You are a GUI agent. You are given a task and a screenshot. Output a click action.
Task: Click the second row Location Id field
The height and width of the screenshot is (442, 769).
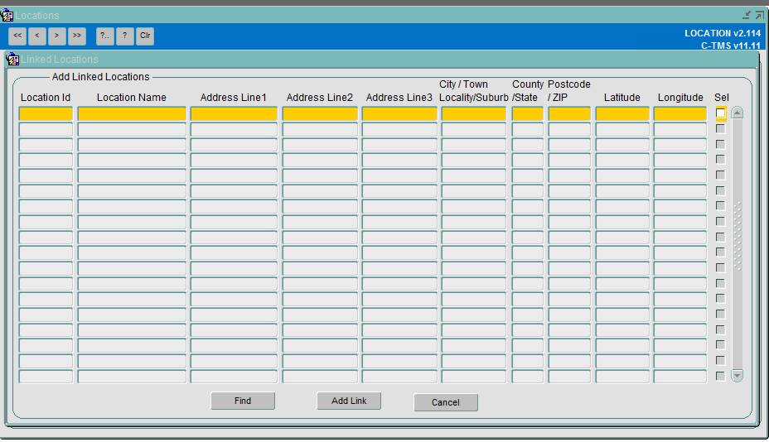(46, 129)
